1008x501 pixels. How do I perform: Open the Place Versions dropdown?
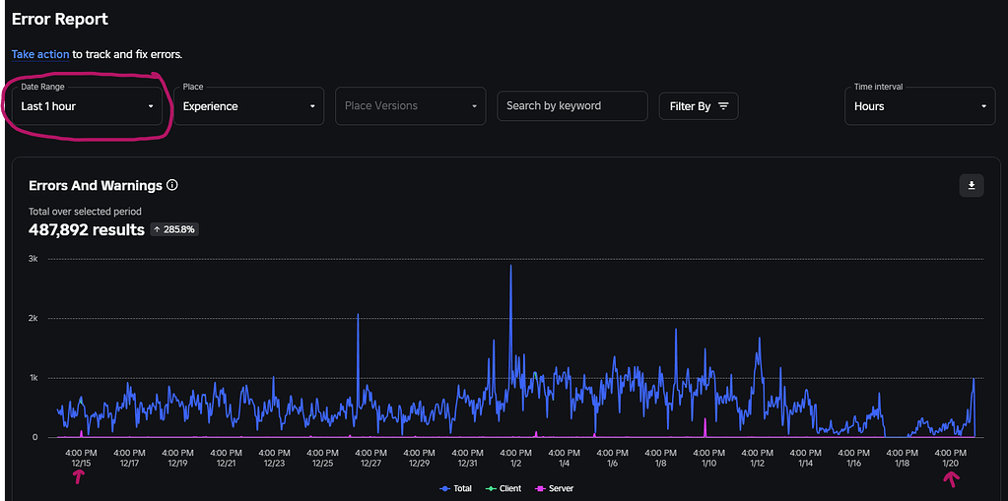pyautogui.click(x=411, y=106)
